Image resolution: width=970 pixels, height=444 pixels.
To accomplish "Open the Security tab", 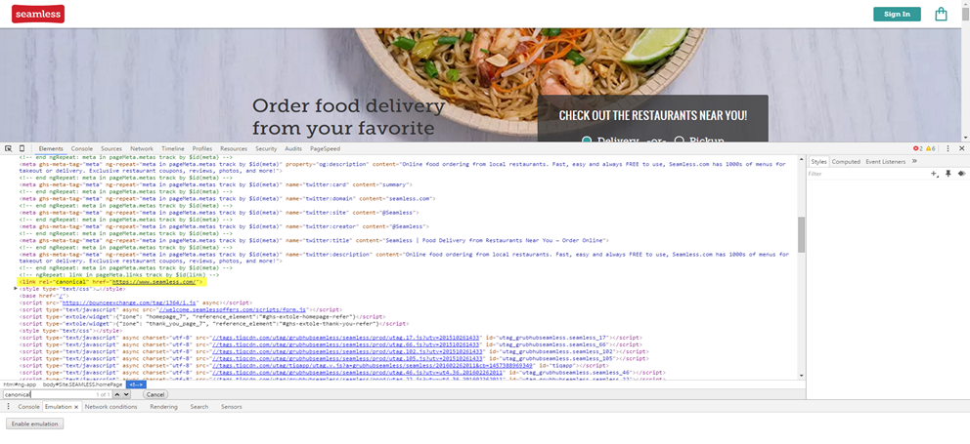I will tap(266, 149).
